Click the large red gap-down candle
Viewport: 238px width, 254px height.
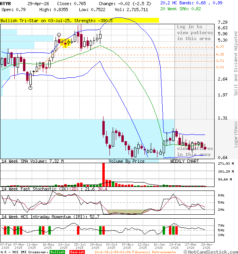[104, 128]
